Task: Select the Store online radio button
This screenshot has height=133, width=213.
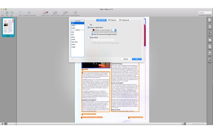Action: point(88,38)
